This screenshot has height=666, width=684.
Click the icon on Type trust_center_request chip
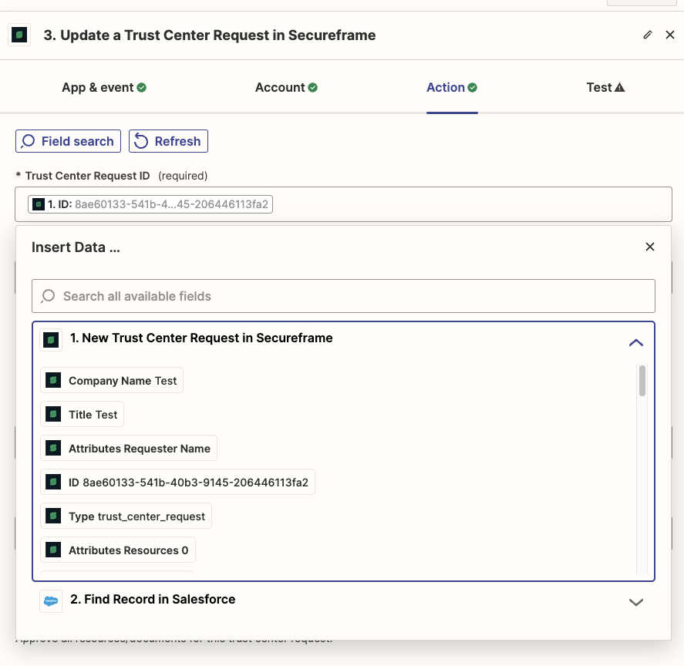[53, 516]
